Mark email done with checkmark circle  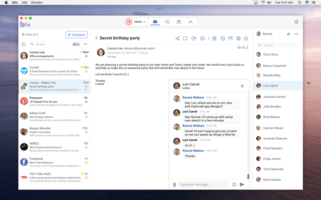[202, 38]
